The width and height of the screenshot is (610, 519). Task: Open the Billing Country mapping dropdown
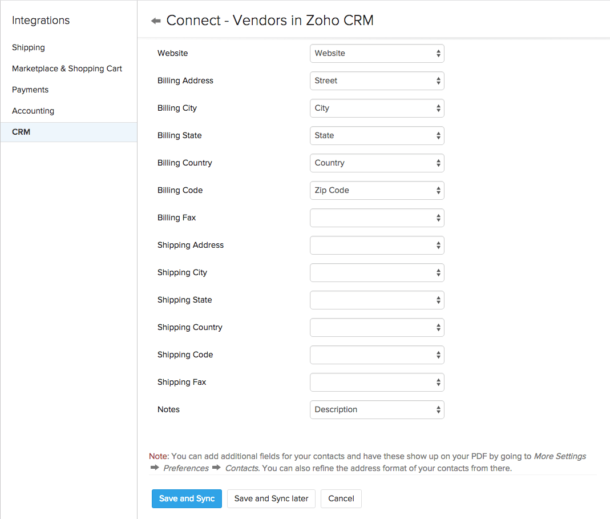click(x=377, y=163)
